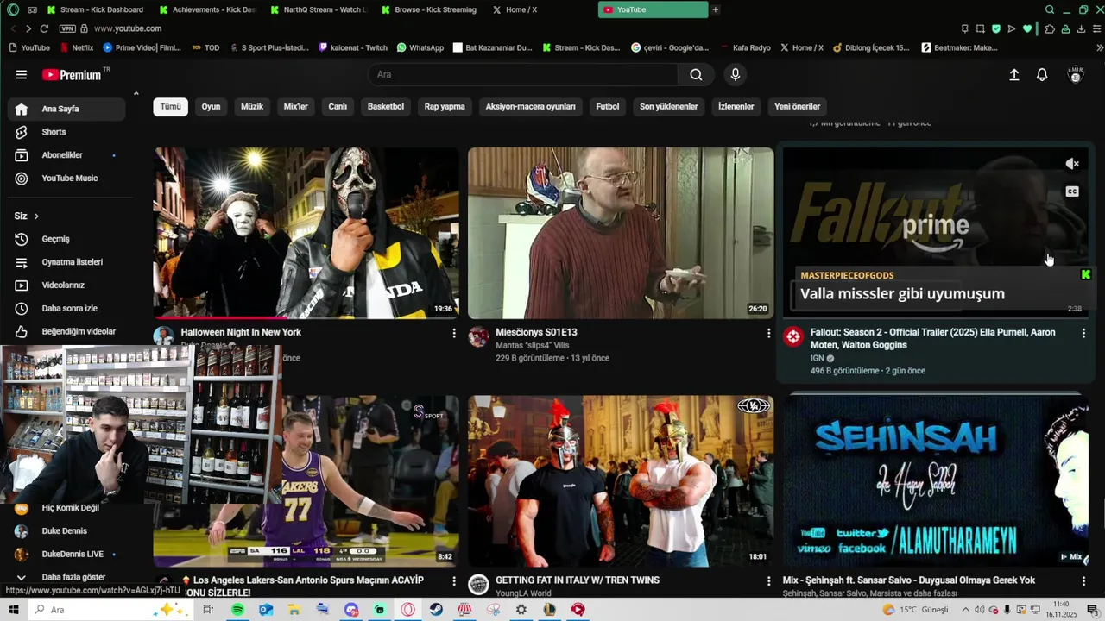Unmute the Fallout preview video
Viewport: 1105px width, 621px height.
pyautogui.click(x=1072, y=164)
